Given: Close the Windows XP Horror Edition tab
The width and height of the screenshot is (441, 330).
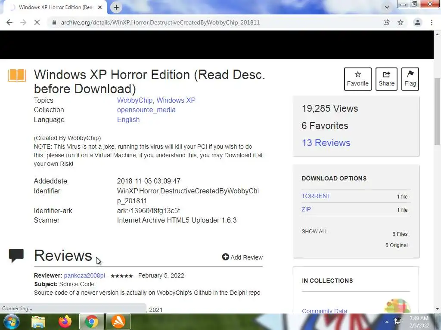Looking at the screenshot, I should coord(100,7).
